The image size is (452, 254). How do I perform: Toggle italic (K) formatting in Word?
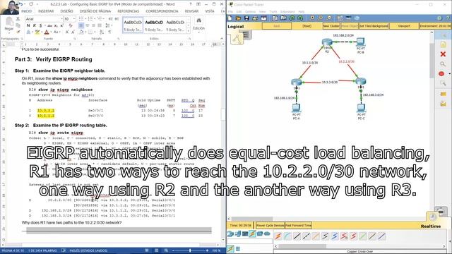[35, 25]
